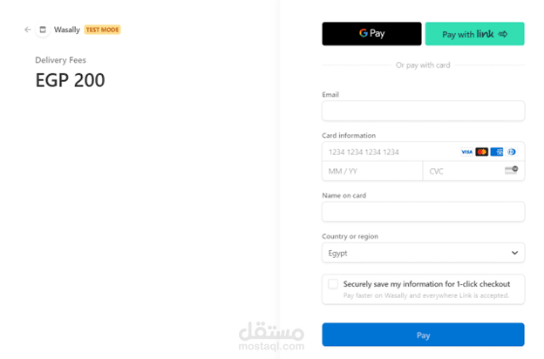Click the Wasally merchant logo icon
544x359 pixels.
(x=43, y=30)
